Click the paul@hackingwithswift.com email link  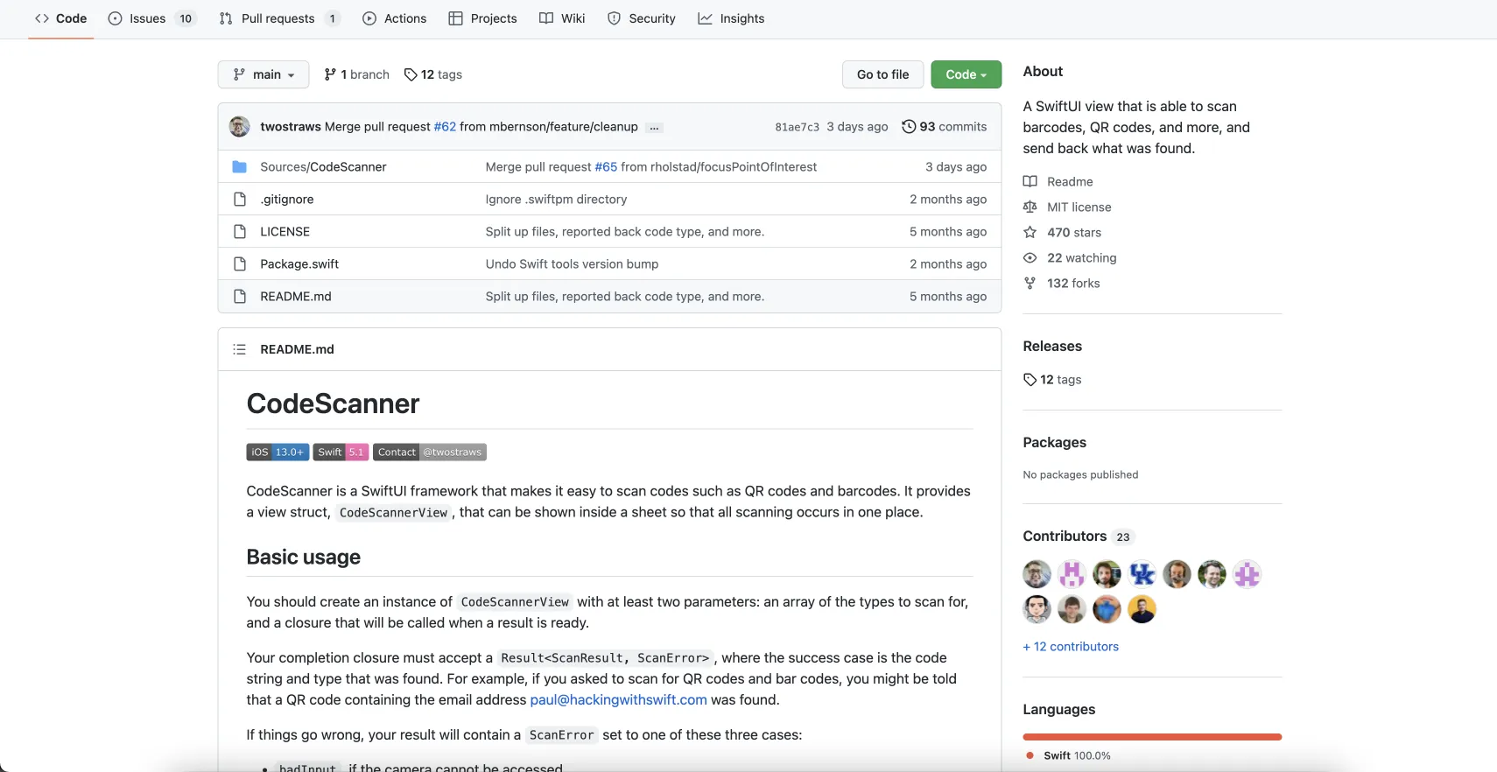pos(618,699)
